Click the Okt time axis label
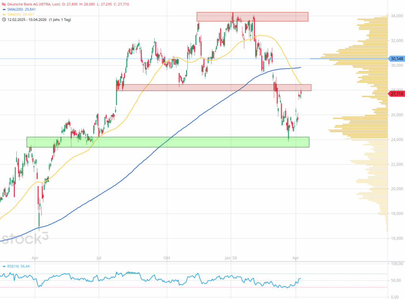The height and width of the screenshot is (299, 405). (167, 257)
